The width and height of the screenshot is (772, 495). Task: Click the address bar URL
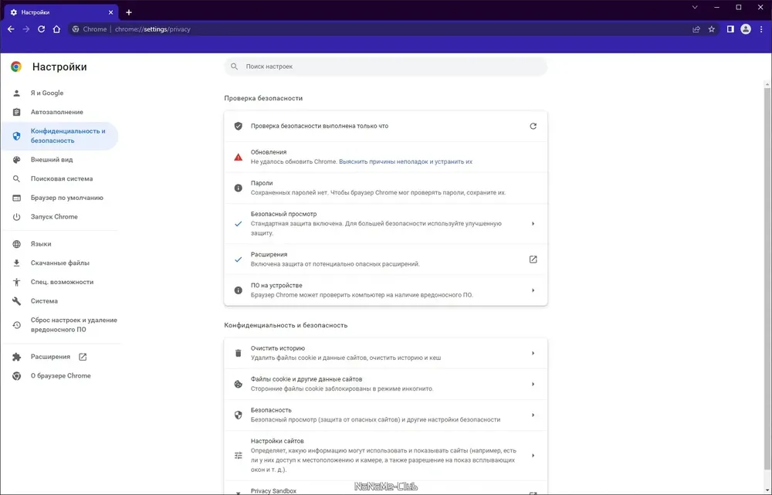click(153, 29)
